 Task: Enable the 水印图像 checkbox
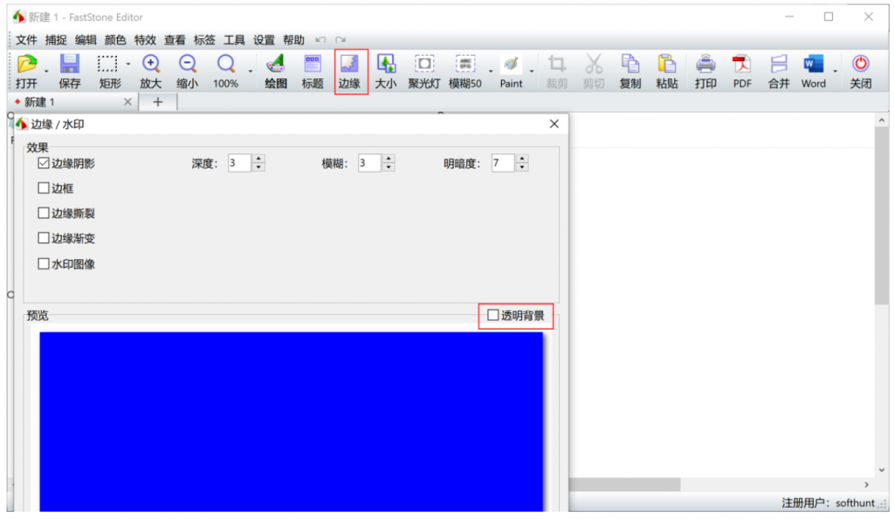click(44, 263)
